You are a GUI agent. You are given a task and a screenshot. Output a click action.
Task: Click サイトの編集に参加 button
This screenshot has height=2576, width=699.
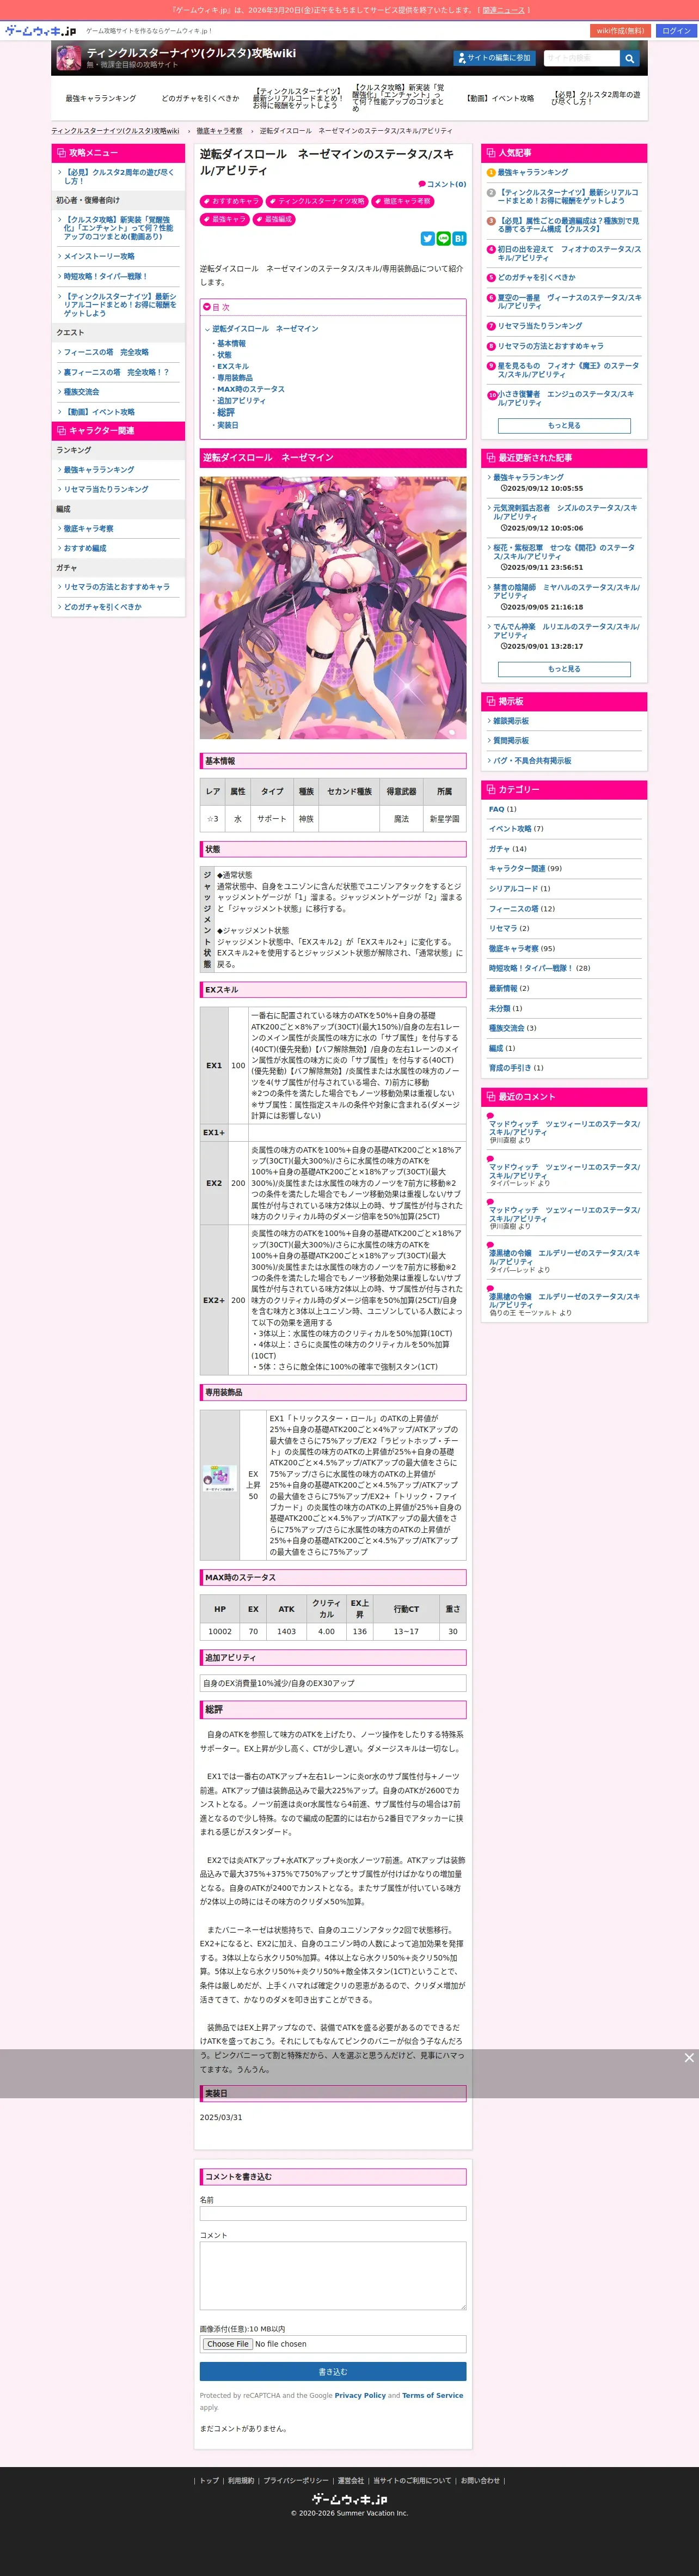494,58
